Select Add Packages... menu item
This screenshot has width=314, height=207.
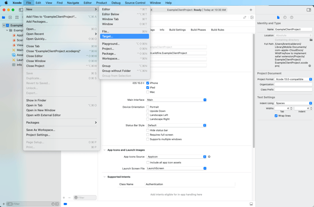[x=61, y=22]
